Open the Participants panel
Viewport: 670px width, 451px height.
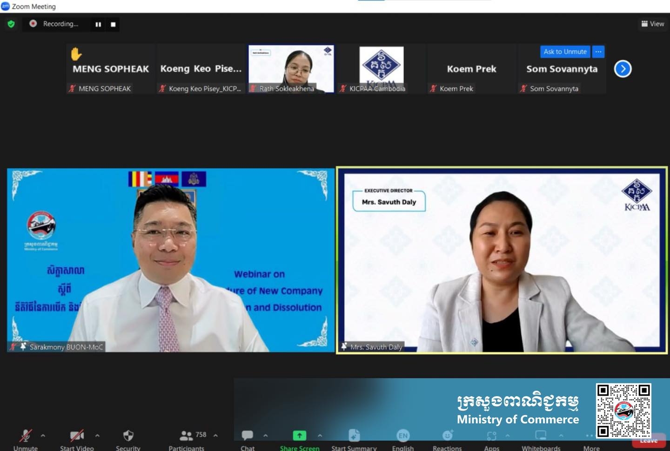point(186,436)
